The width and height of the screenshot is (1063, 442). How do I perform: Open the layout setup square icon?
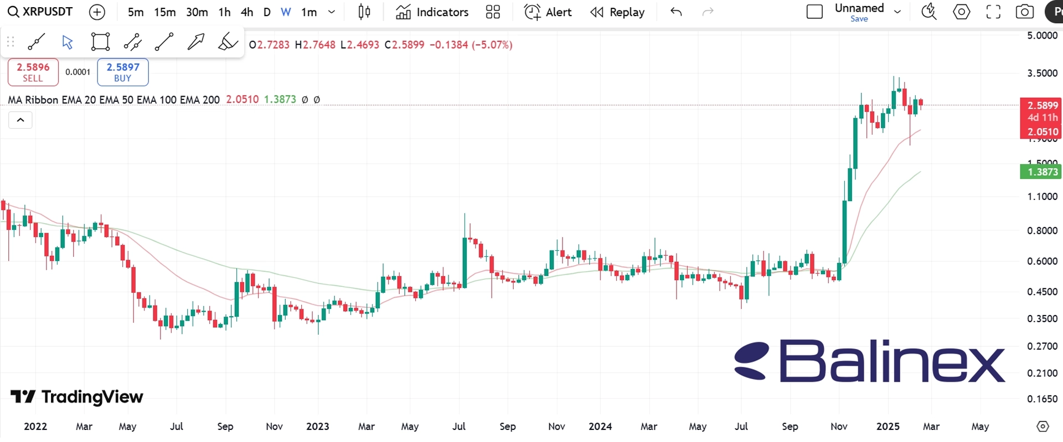point(814,12)
